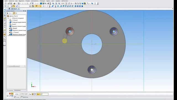
Task: Click the first icon in second toolbar row
Action: [5, 6]
